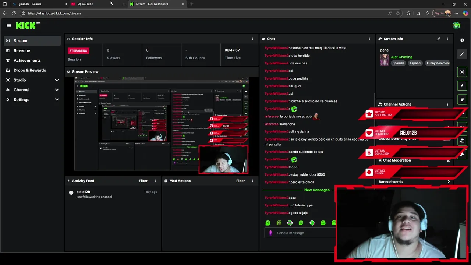
Task: Open the Copilot icon in browser toolbar
Action: point(465,13)
